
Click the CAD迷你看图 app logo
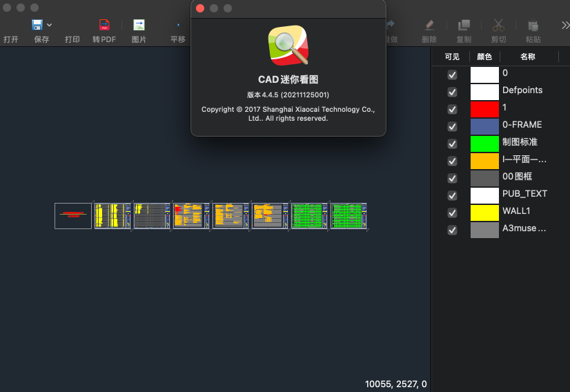(288, 46)
